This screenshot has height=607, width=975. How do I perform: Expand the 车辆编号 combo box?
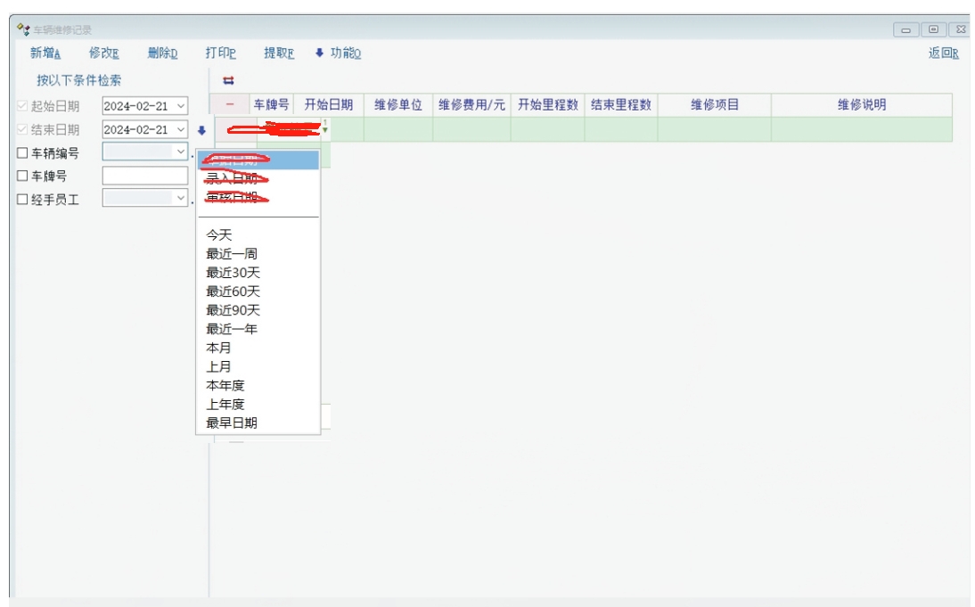pos(180,152)
